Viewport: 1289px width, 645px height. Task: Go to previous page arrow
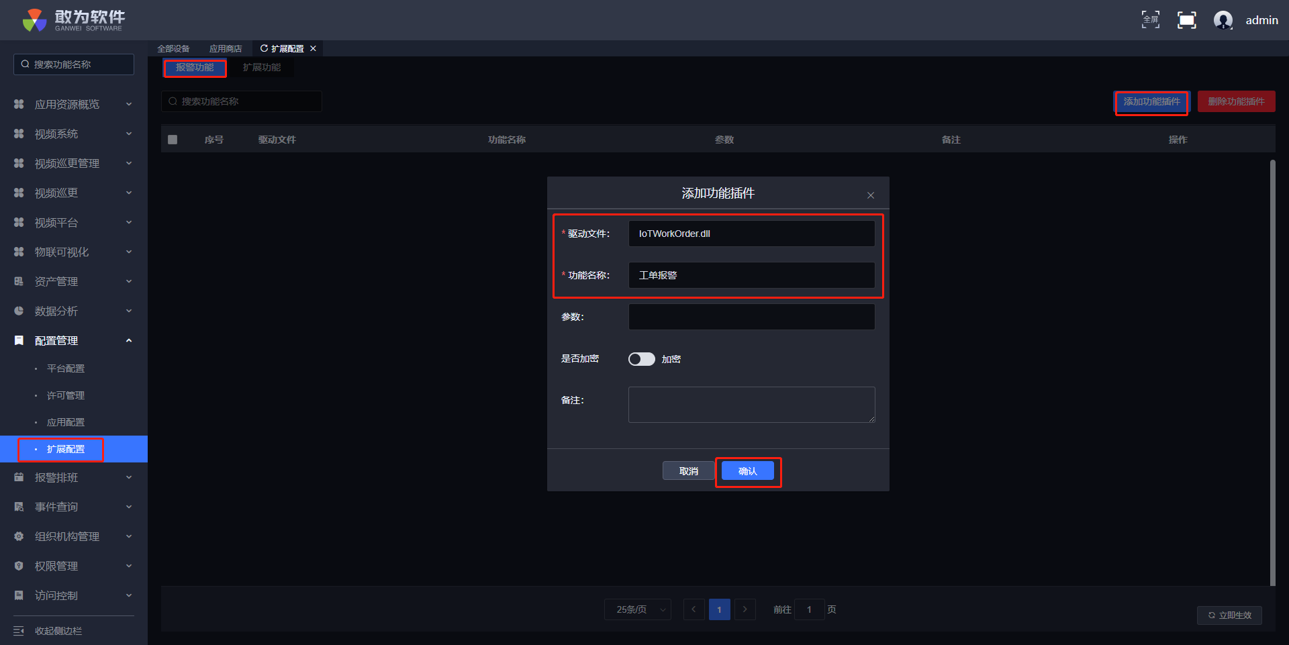click(x=694, y=609)
